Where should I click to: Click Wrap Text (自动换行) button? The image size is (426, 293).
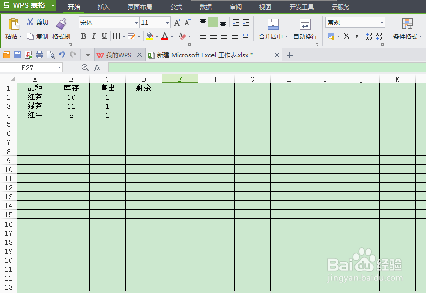point(305,29)
